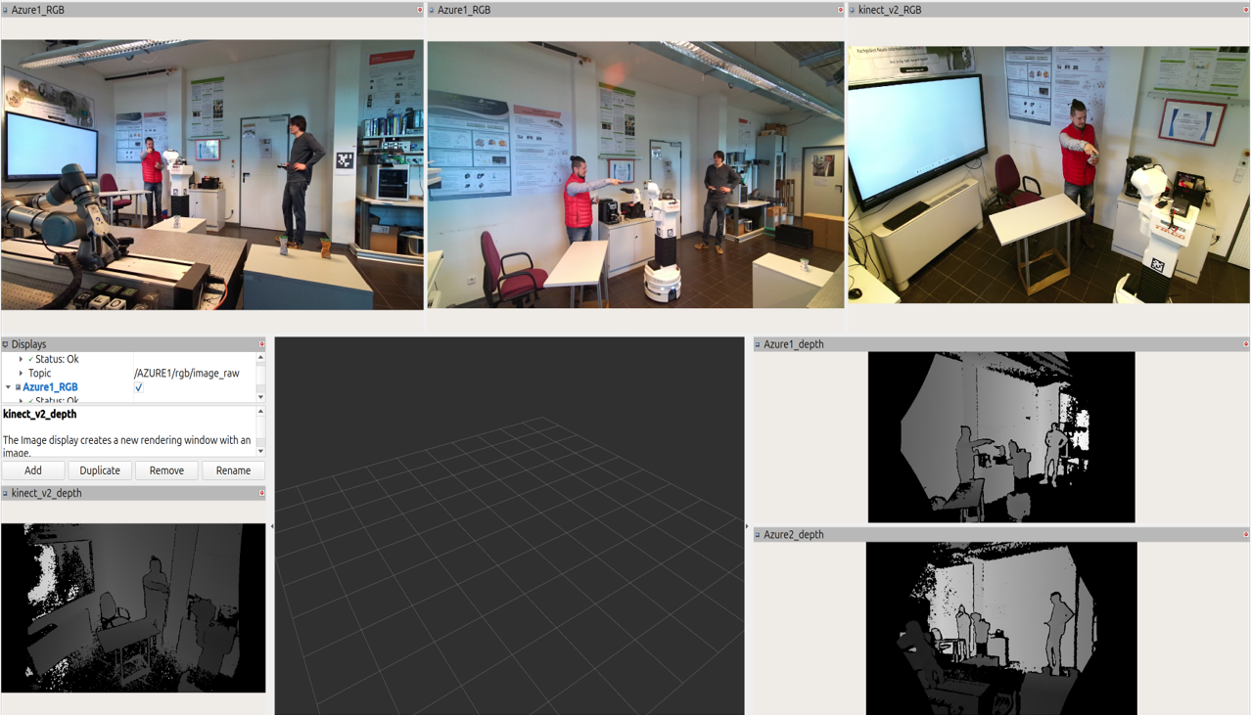Collapse the Azure1_RGB display tree node
1251x715 pixels.
tap(8, 387)
